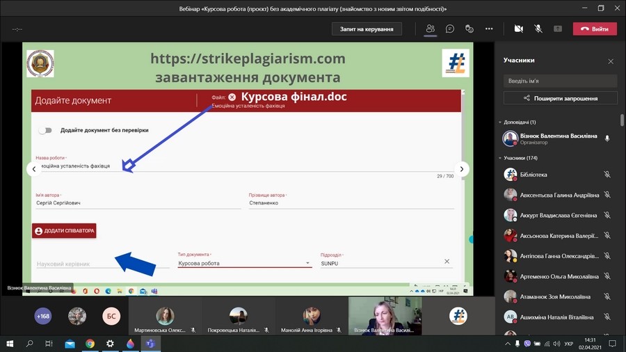Image resolution: width=626 pixels, height=352 pixels.
Task: Select Мартиновська Олекс... video tile
Action: 164,316
